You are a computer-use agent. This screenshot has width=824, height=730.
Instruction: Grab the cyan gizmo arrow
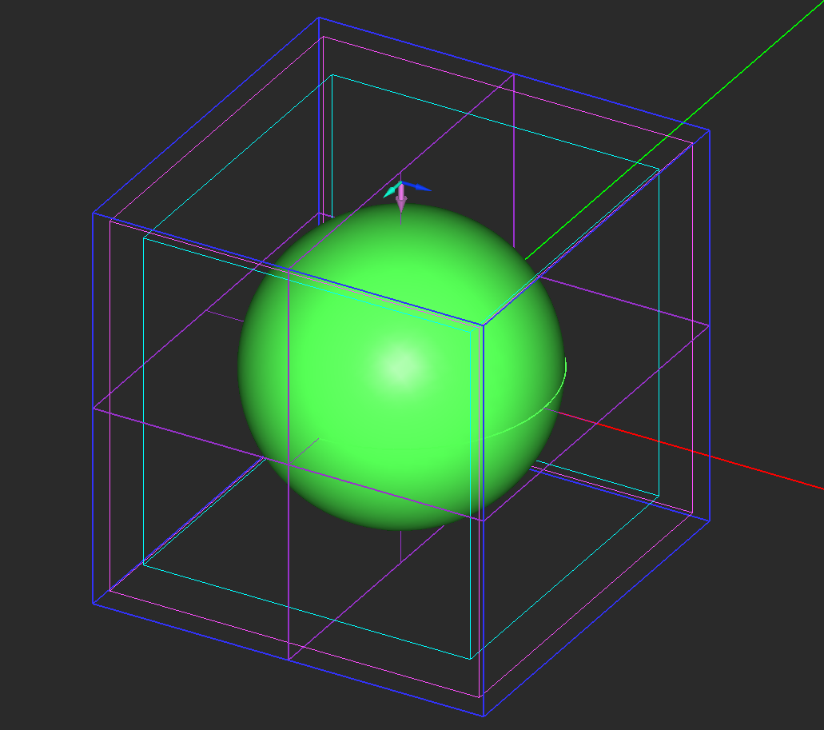pyautogui.click(x=392, y=190)
